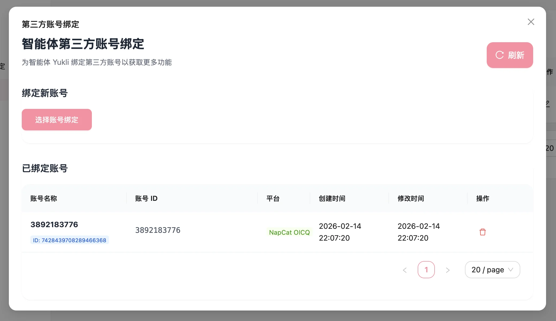The width and height of the screenshot is (556, 321).
Task: Click the 修改时间 column header
Action: (x=411, y=198)
